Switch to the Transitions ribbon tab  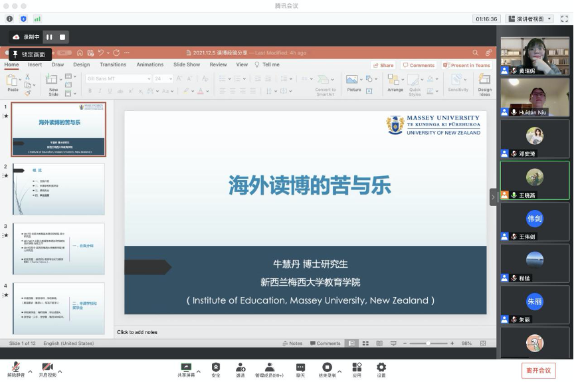113,64
